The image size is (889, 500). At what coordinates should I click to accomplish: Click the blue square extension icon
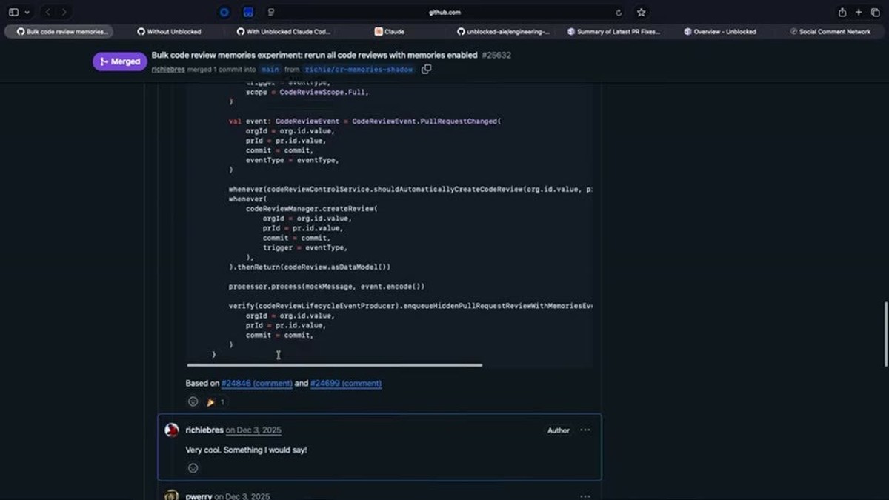248,13
